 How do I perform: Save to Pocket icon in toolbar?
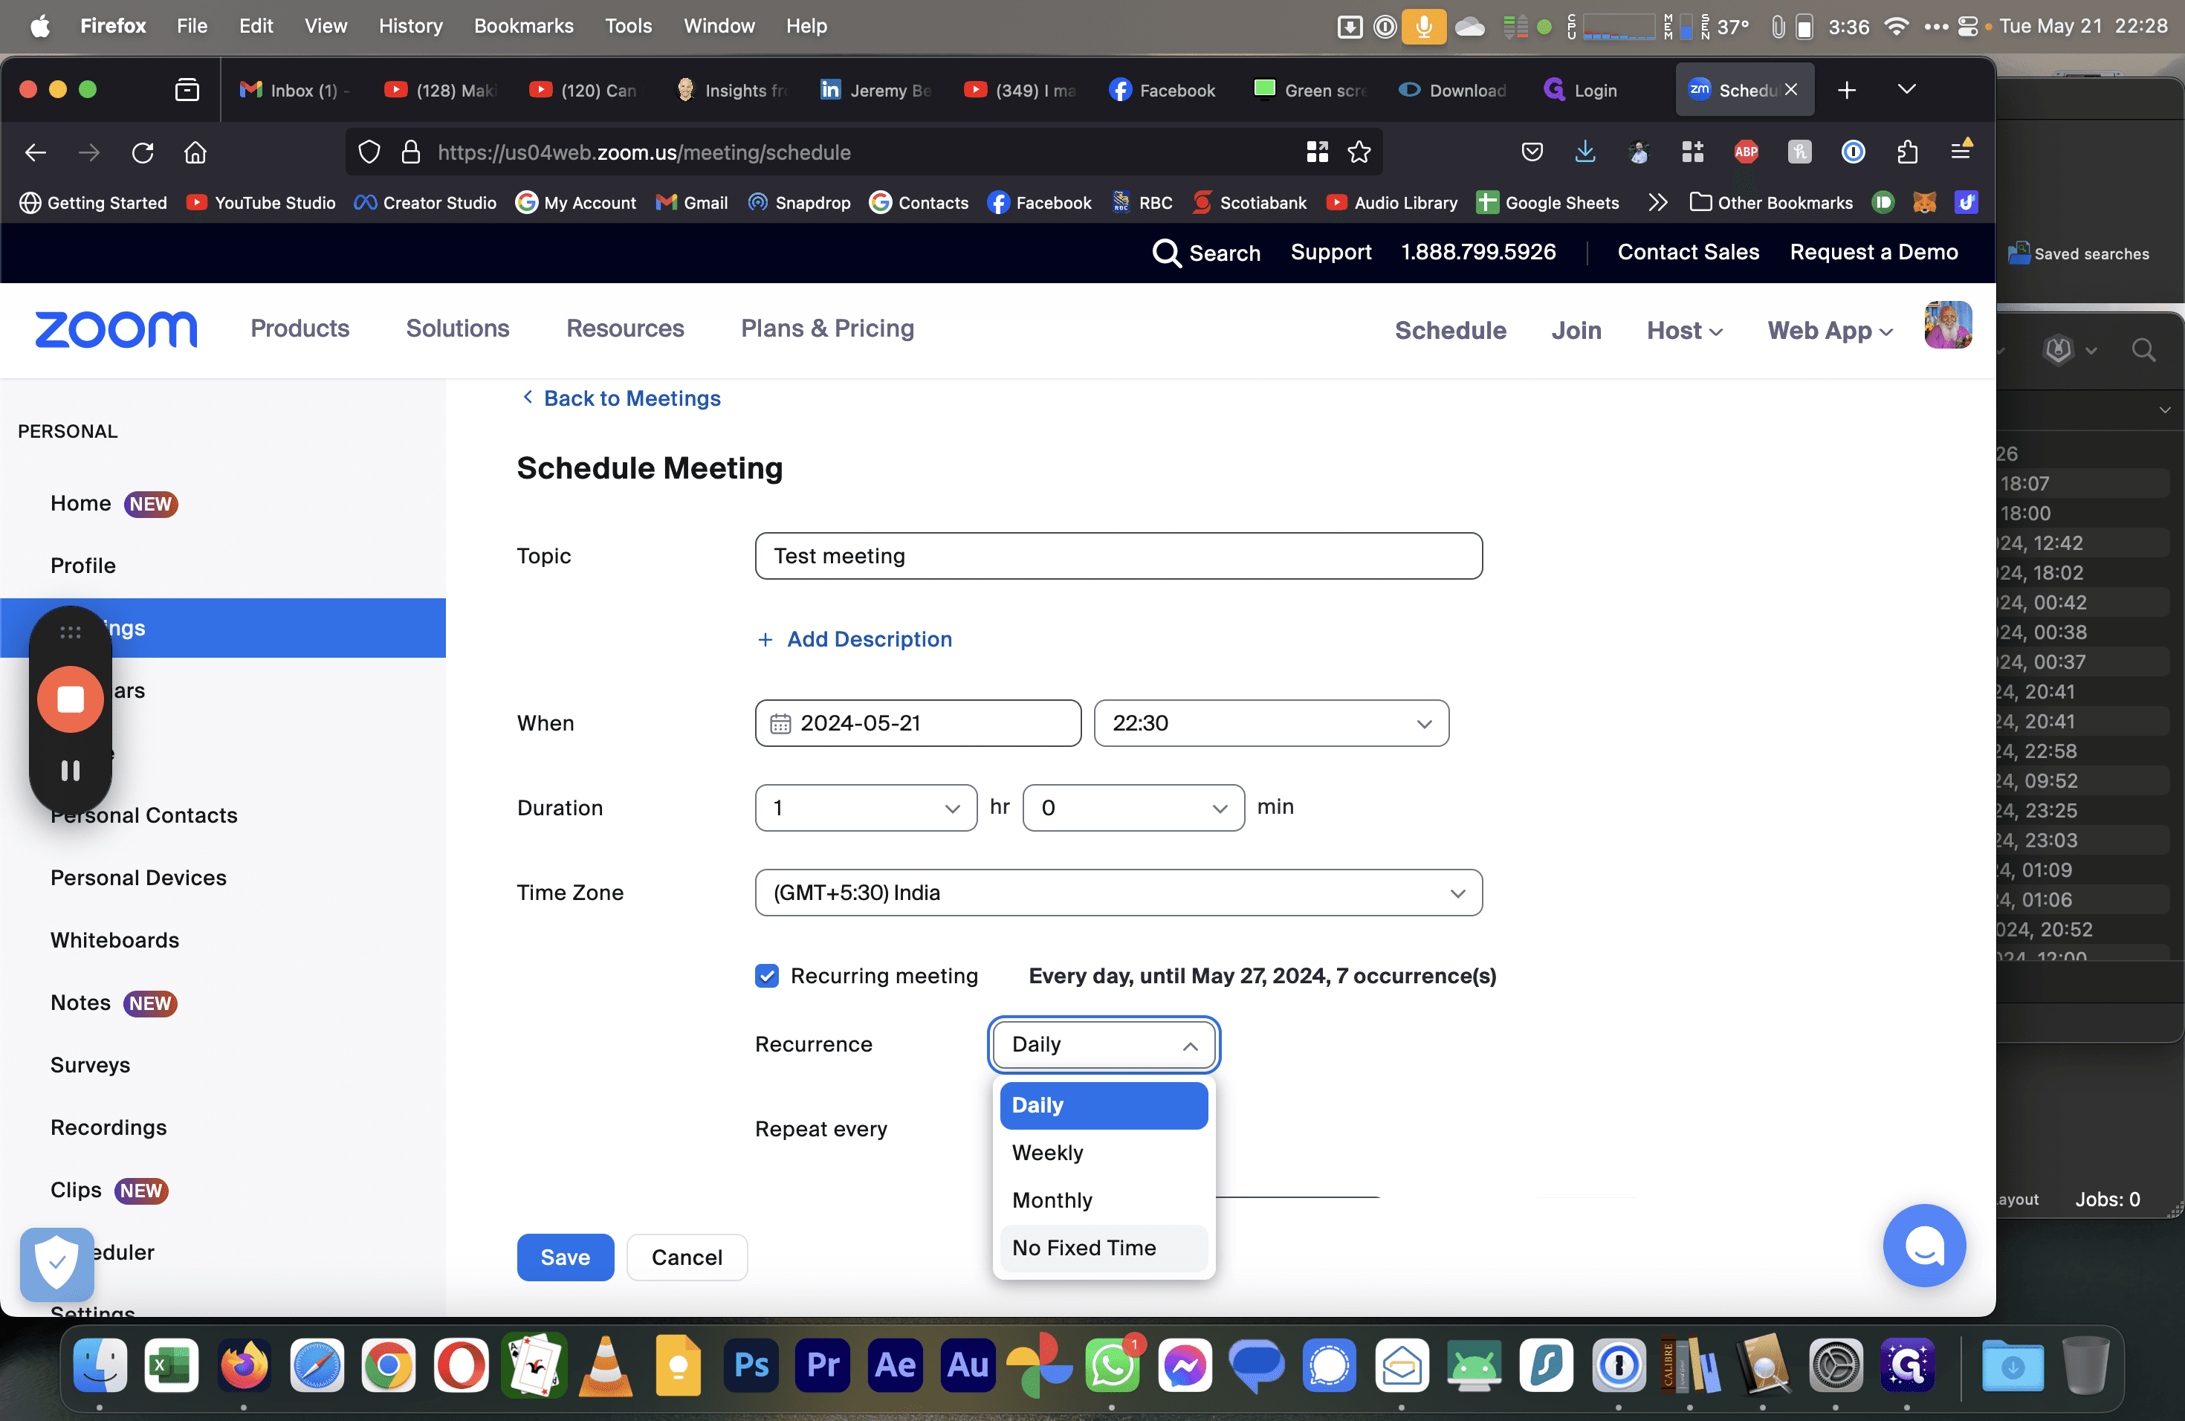[1531, 152]
